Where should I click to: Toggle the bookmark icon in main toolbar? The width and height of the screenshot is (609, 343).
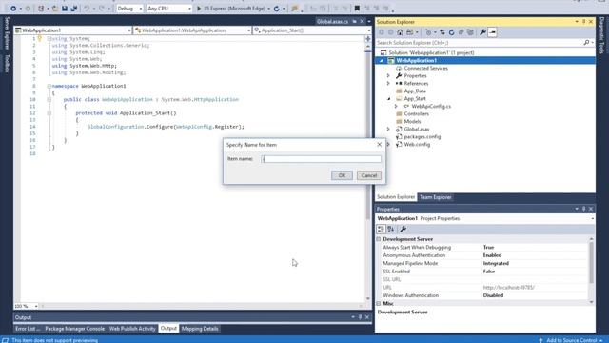point(357,9)
